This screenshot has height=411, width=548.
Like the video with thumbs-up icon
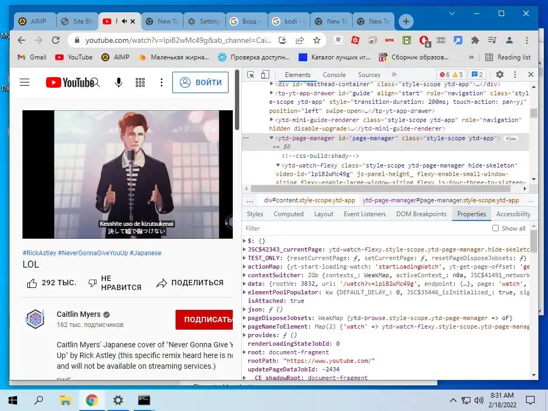point(32,283)
